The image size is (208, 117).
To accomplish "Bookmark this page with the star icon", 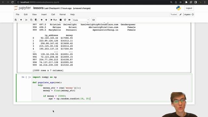I will coord(181,2).
